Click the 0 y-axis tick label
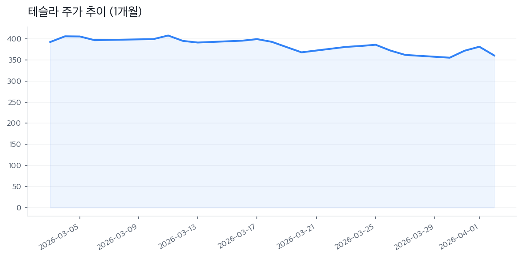This screenshot has height=258, width=523. click(x=19, y=208)
